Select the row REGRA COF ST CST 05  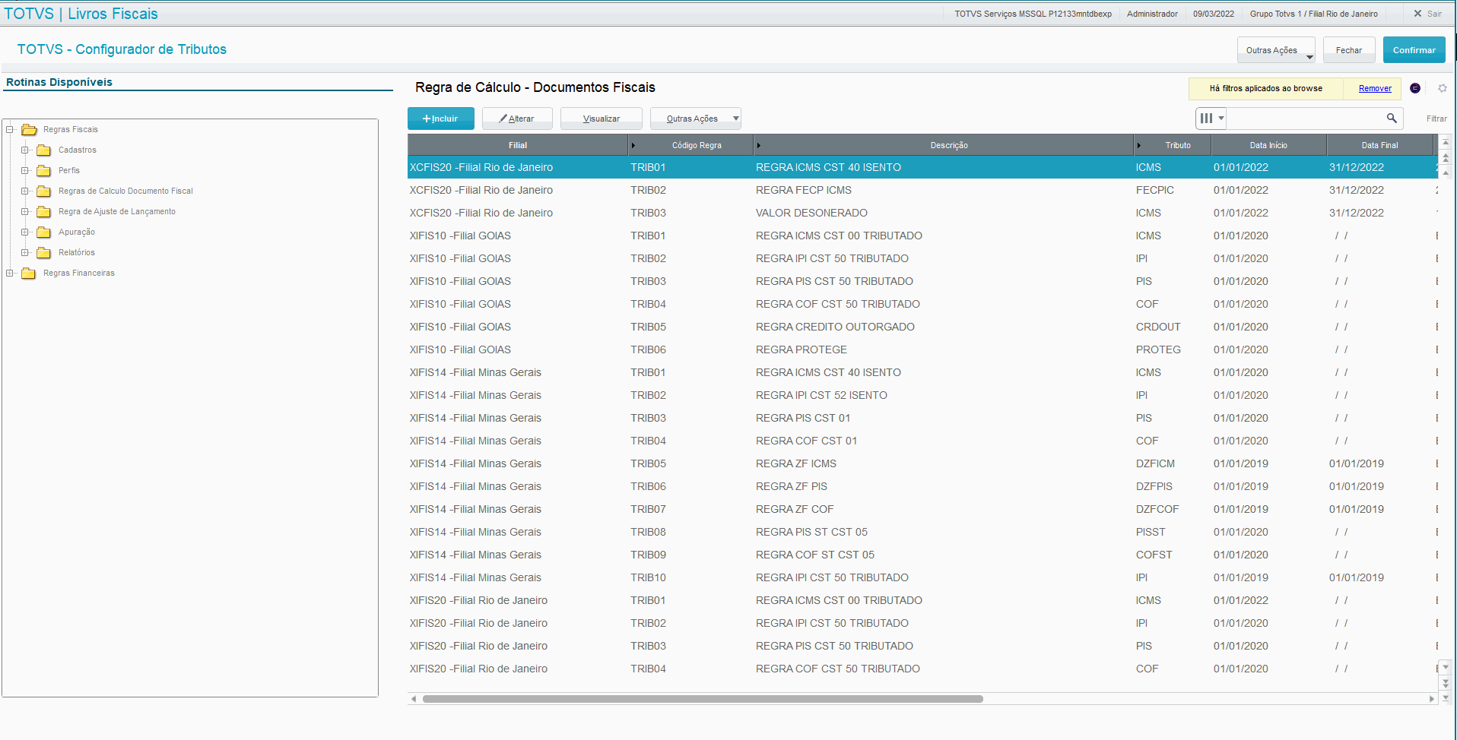(x=922, y=555)
